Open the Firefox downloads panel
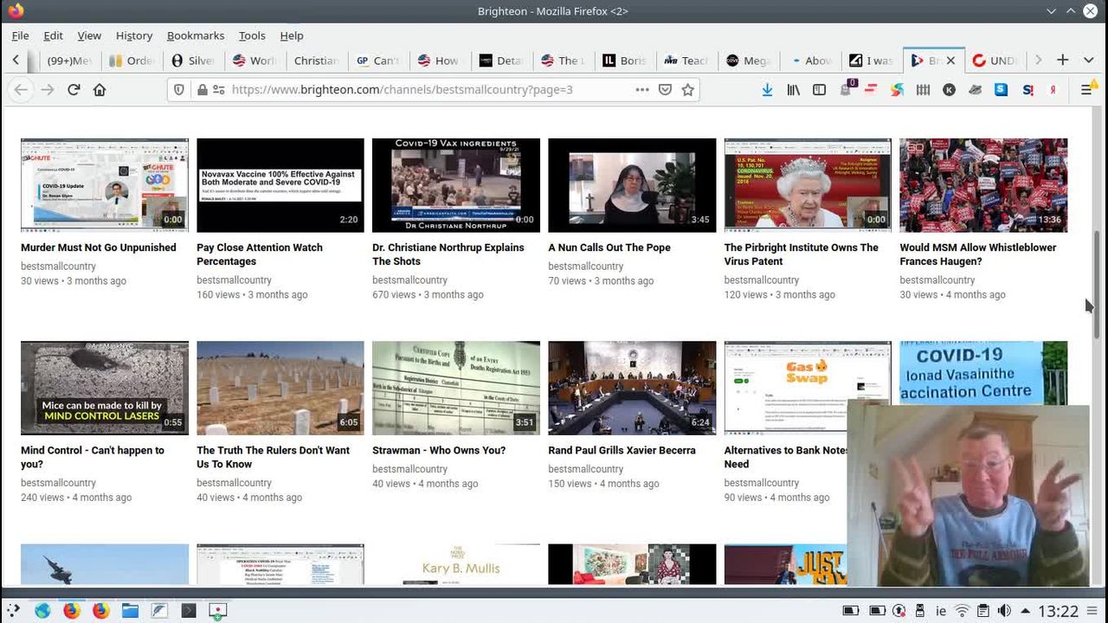The width and height of the screenshot is (1108, 623). coord(767,90)
